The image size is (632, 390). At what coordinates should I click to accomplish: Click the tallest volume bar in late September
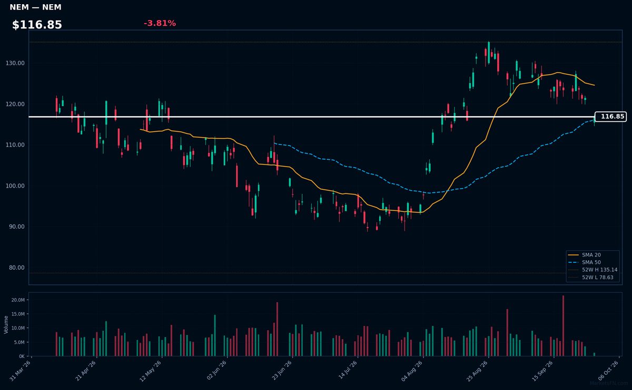(563, 326)
